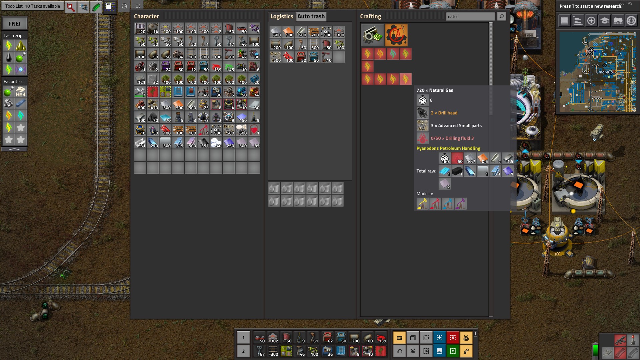
Task: Click the green upgrade planner shortcut
Action: pos(453,351)
